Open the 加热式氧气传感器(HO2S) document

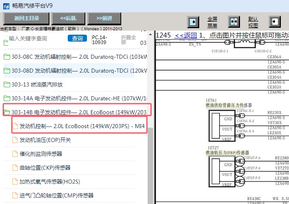(x=46, y=182)
